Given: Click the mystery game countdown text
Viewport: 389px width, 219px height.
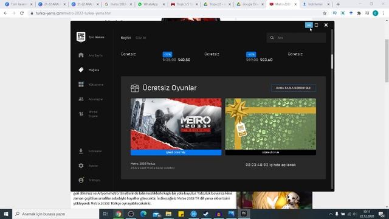Looking at the screenshot, I should (270, 165).
